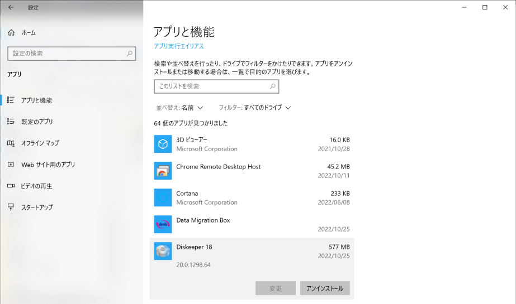
Task: Click the アンインストール button for Diskeeper 18
Action: pyautogui.click(x=325, y=288)
